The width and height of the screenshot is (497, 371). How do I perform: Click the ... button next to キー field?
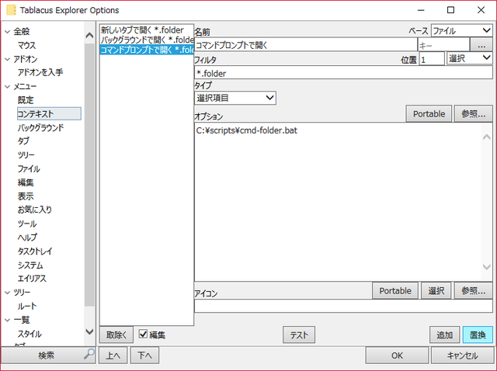[481, 45]
